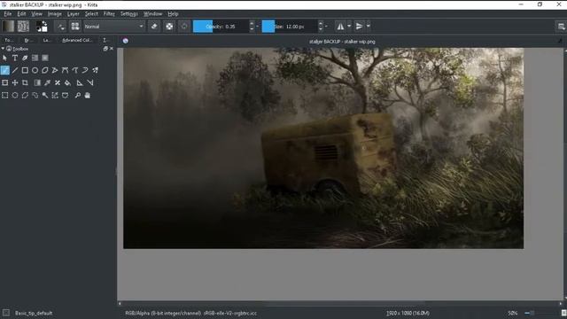Open the Edit menu

click(21, 14)
